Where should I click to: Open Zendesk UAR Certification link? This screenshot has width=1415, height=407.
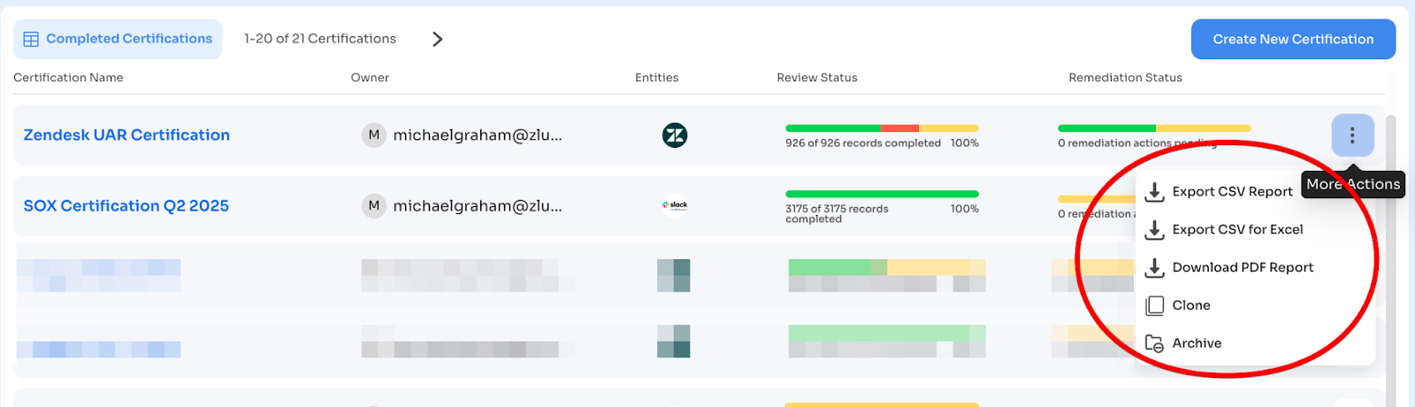click(x=126, y=135)
